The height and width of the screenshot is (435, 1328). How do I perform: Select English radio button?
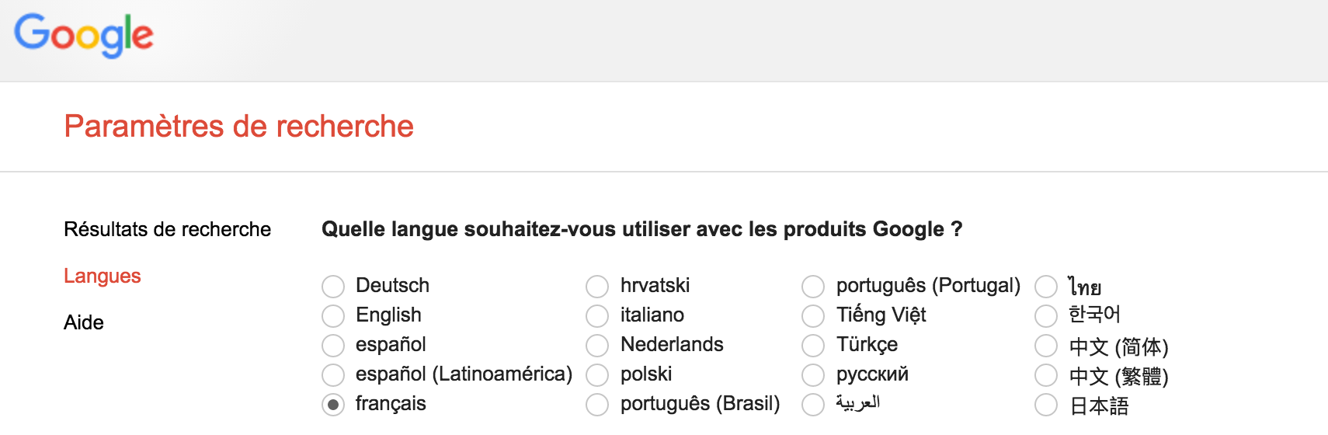click(333, 316)
